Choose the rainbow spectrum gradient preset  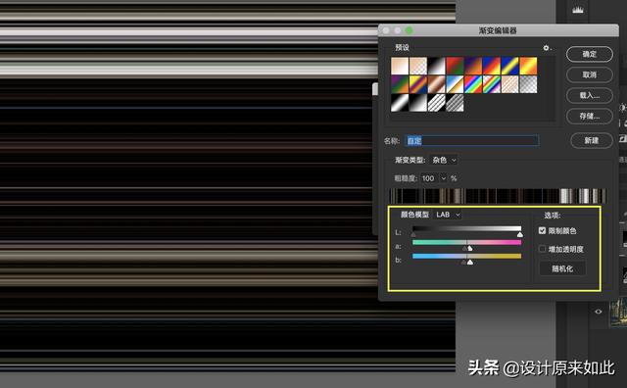click(473, 84)
